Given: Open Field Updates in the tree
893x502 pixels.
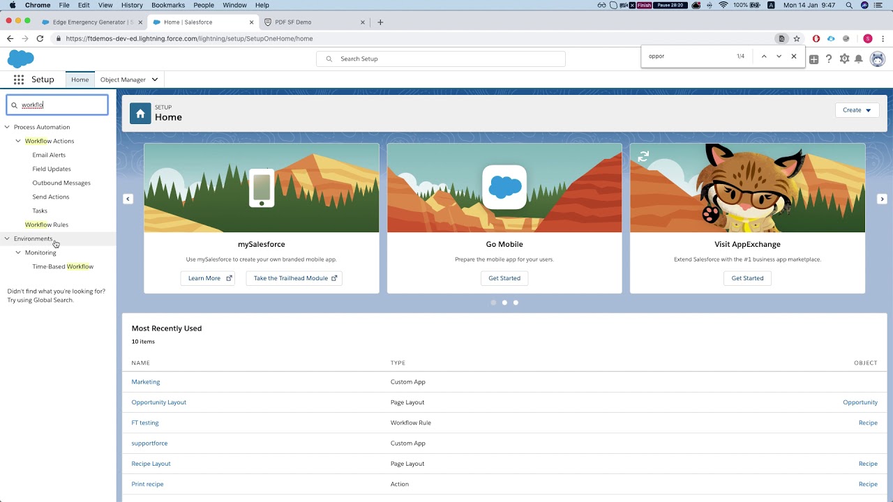Looking at the screenshot, I should (52, 169).
